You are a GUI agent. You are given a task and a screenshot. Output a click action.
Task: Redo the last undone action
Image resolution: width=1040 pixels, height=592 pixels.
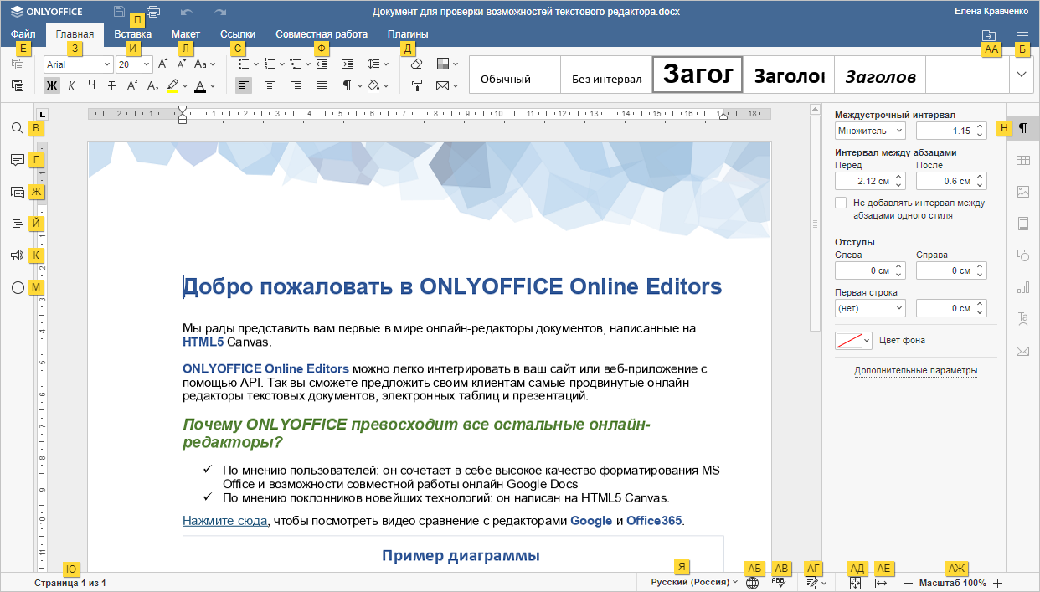220,12
